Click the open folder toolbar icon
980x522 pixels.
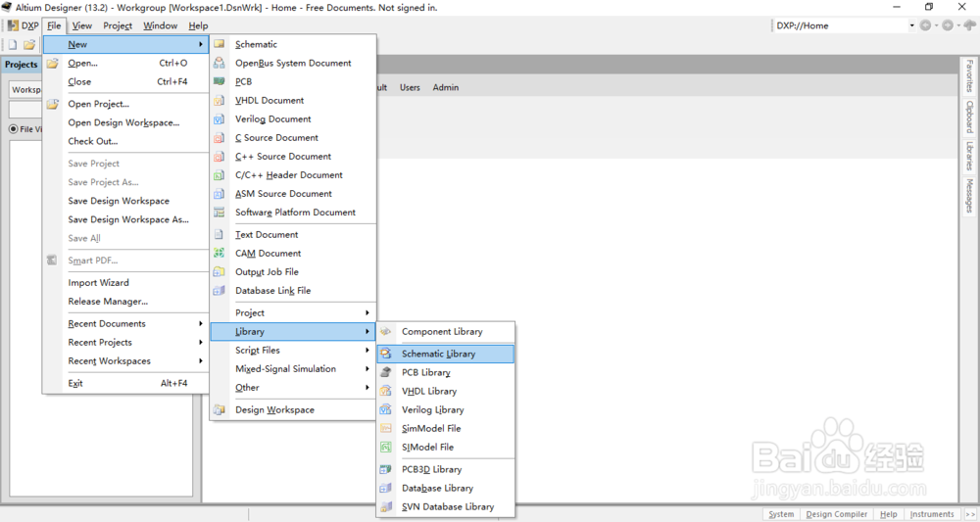[x=29, y=44]
